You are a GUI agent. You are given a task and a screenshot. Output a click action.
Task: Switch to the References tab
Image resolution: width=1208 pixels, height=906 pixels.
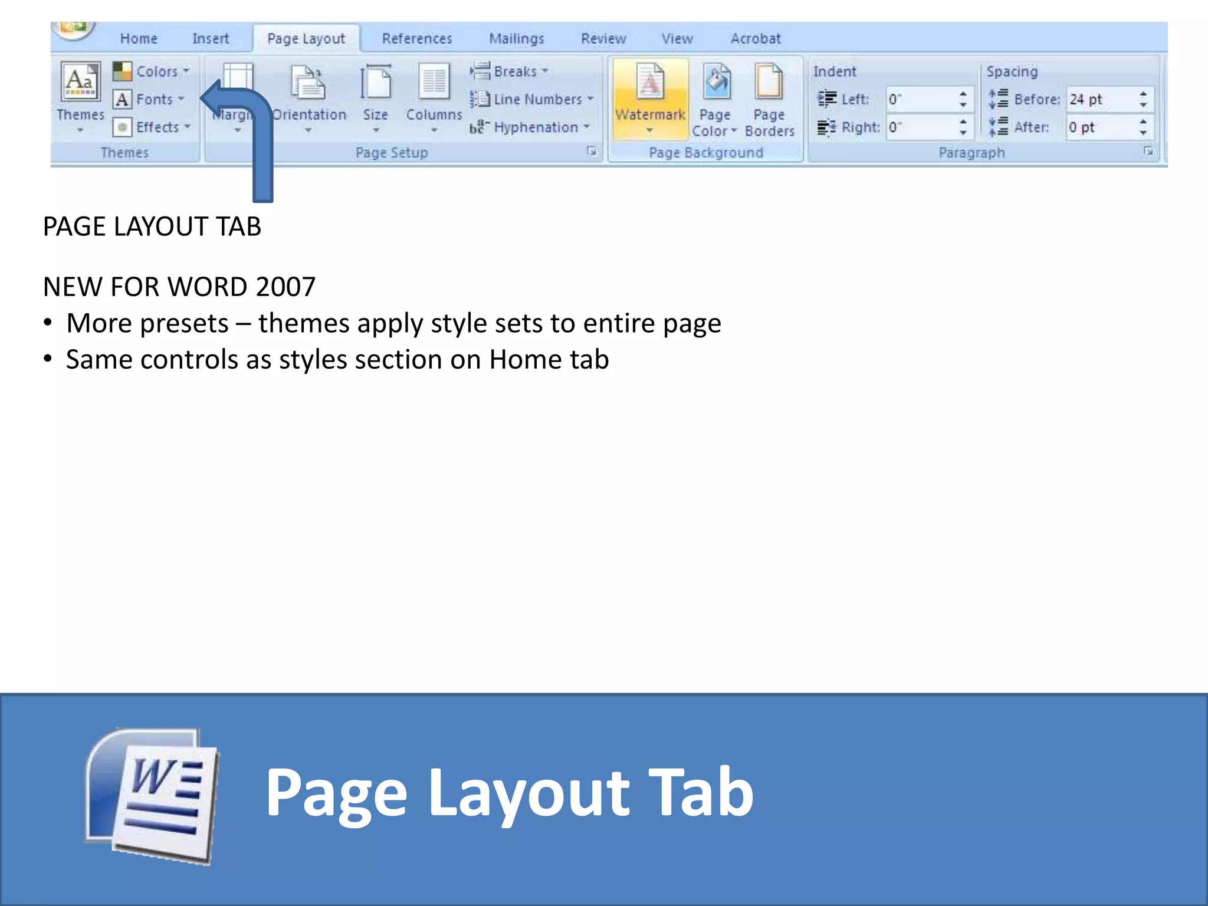pos(416,39)
